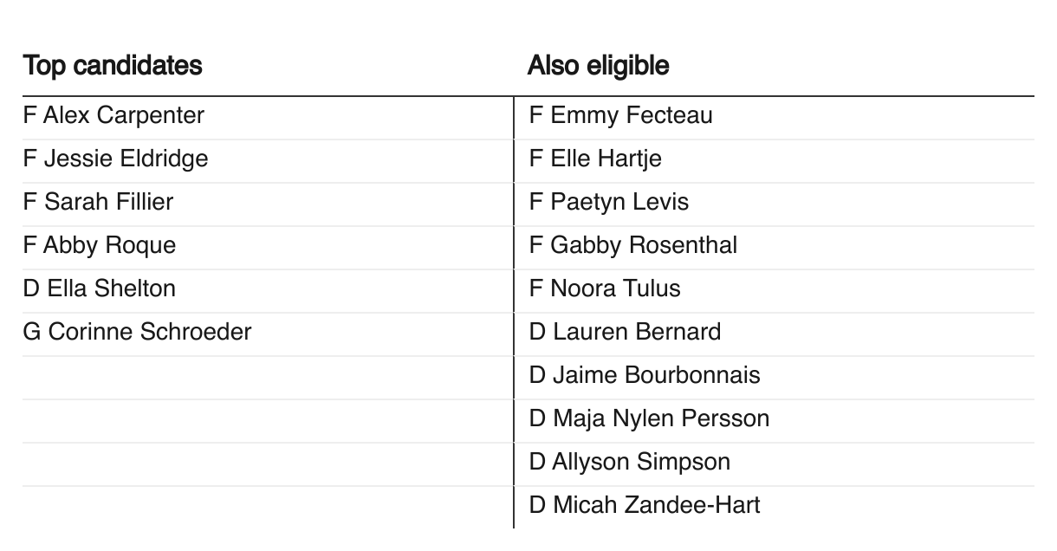
Task: Click G Corinne Schroeder name
Action: pyautogui.click(x=137, y=332)
